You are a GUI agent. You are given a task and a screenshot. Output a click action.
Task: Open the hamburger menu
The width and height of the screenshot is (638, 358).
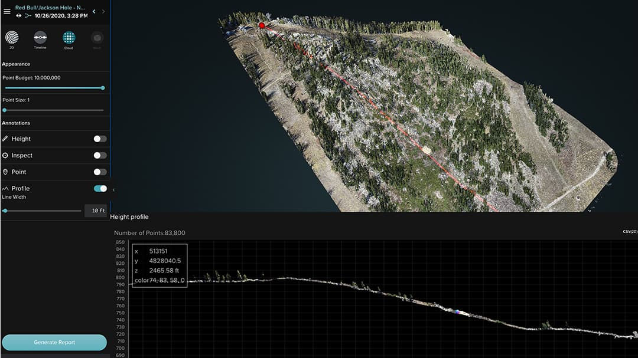tap(7, 11)
